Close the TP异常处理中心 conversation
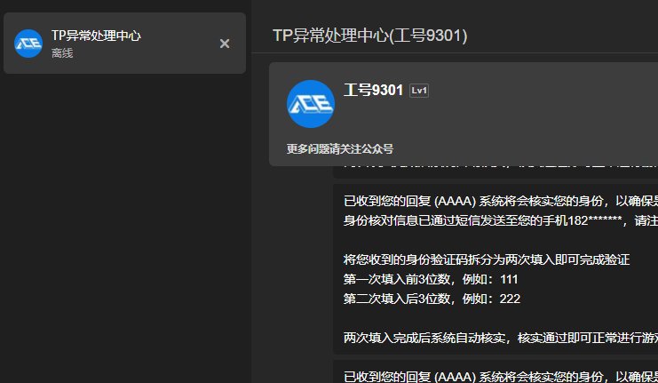This screenshot has height=383, width=658. (x=225, y=44)
